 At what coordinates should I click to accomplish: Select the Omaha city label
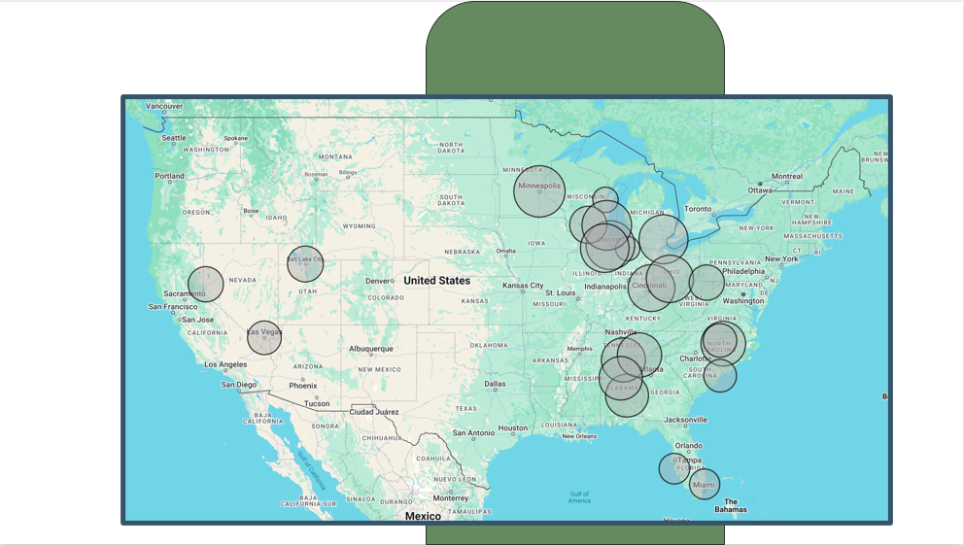(506, 251)
